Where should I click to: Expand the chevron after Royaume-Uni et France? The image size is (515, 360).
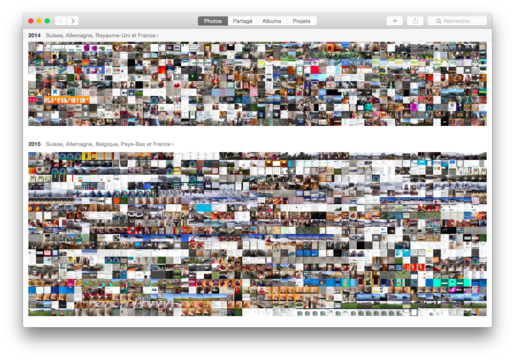(158, 36)
